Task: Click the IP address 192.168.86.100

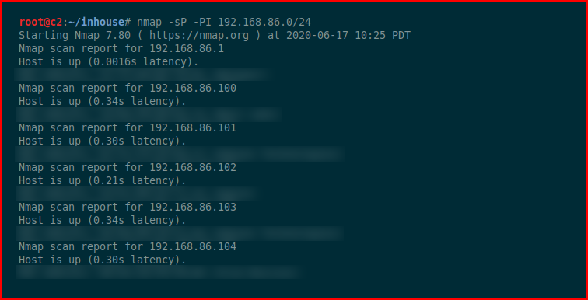Action: pyautogui.click(x=193, y=89)
